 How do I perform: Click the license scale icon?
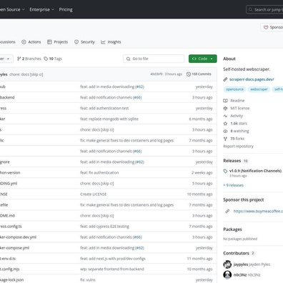(225, 108)
